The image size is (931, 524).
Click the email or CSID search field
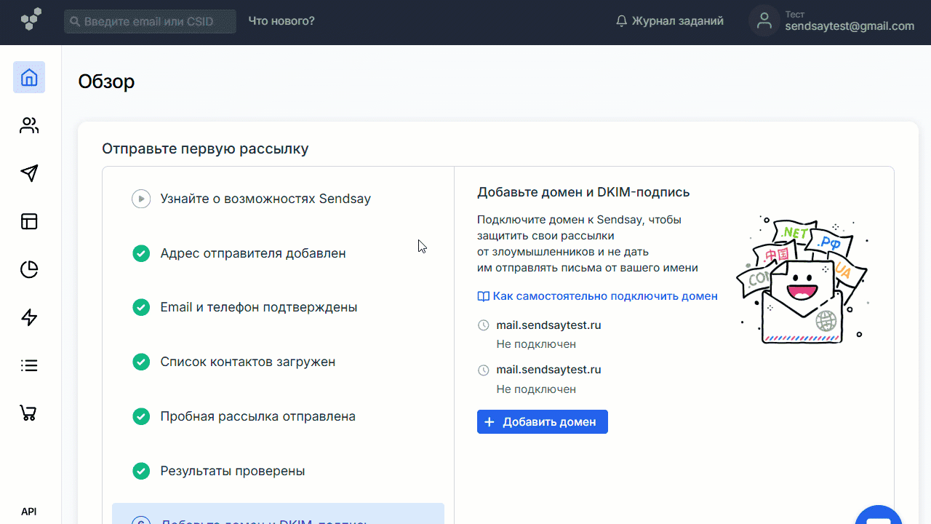[150, 22]
